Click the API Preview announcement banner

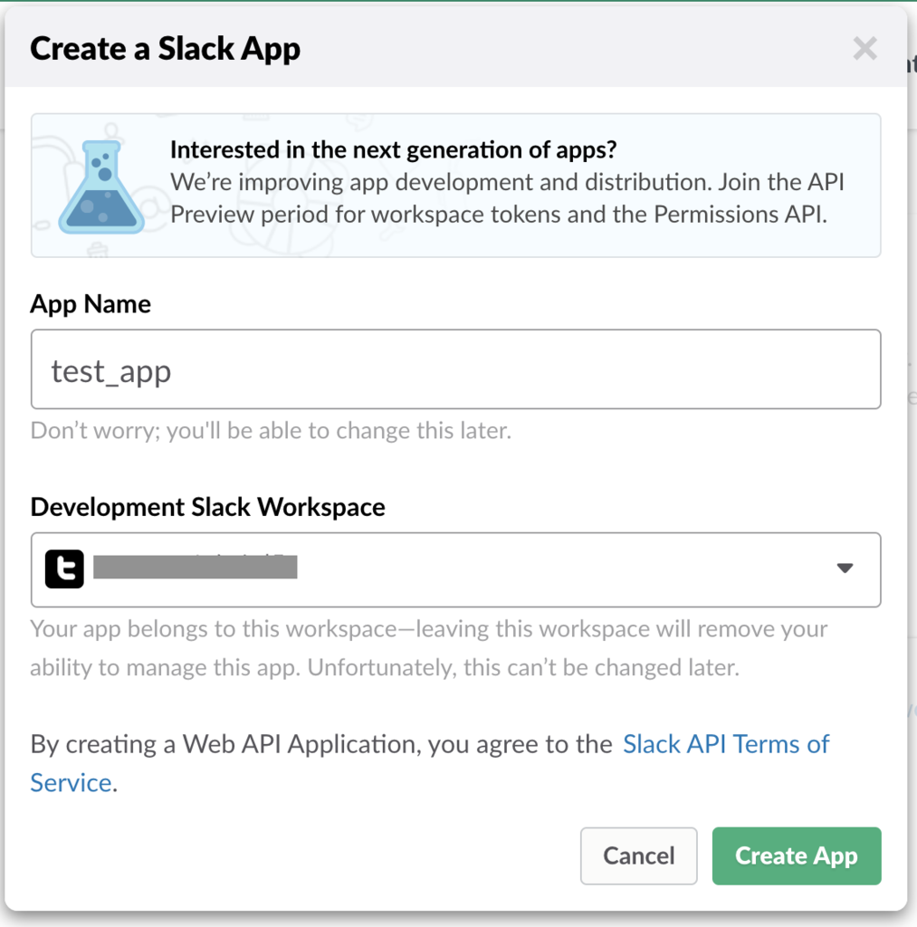[x=456, y=184]
